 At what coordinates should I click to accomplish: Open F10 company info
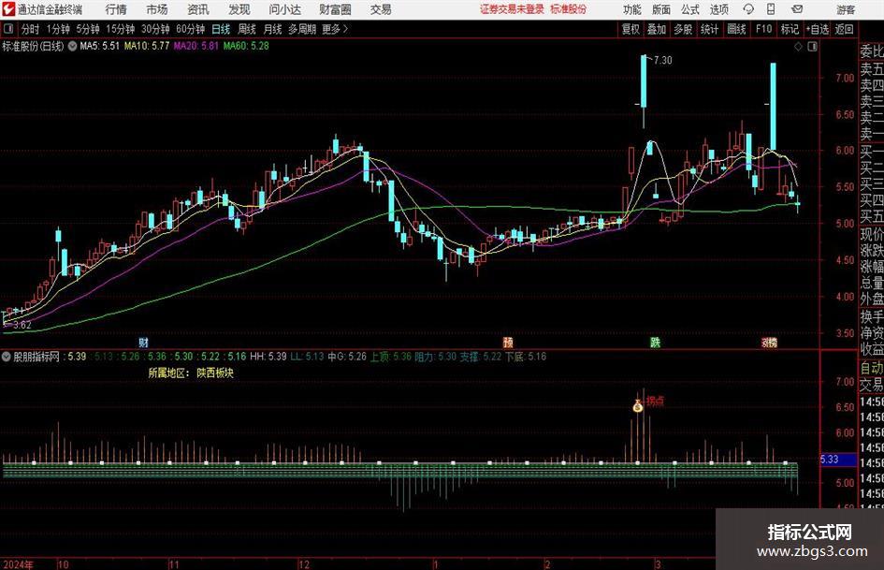pyautogui.click(x=764, y=29)
